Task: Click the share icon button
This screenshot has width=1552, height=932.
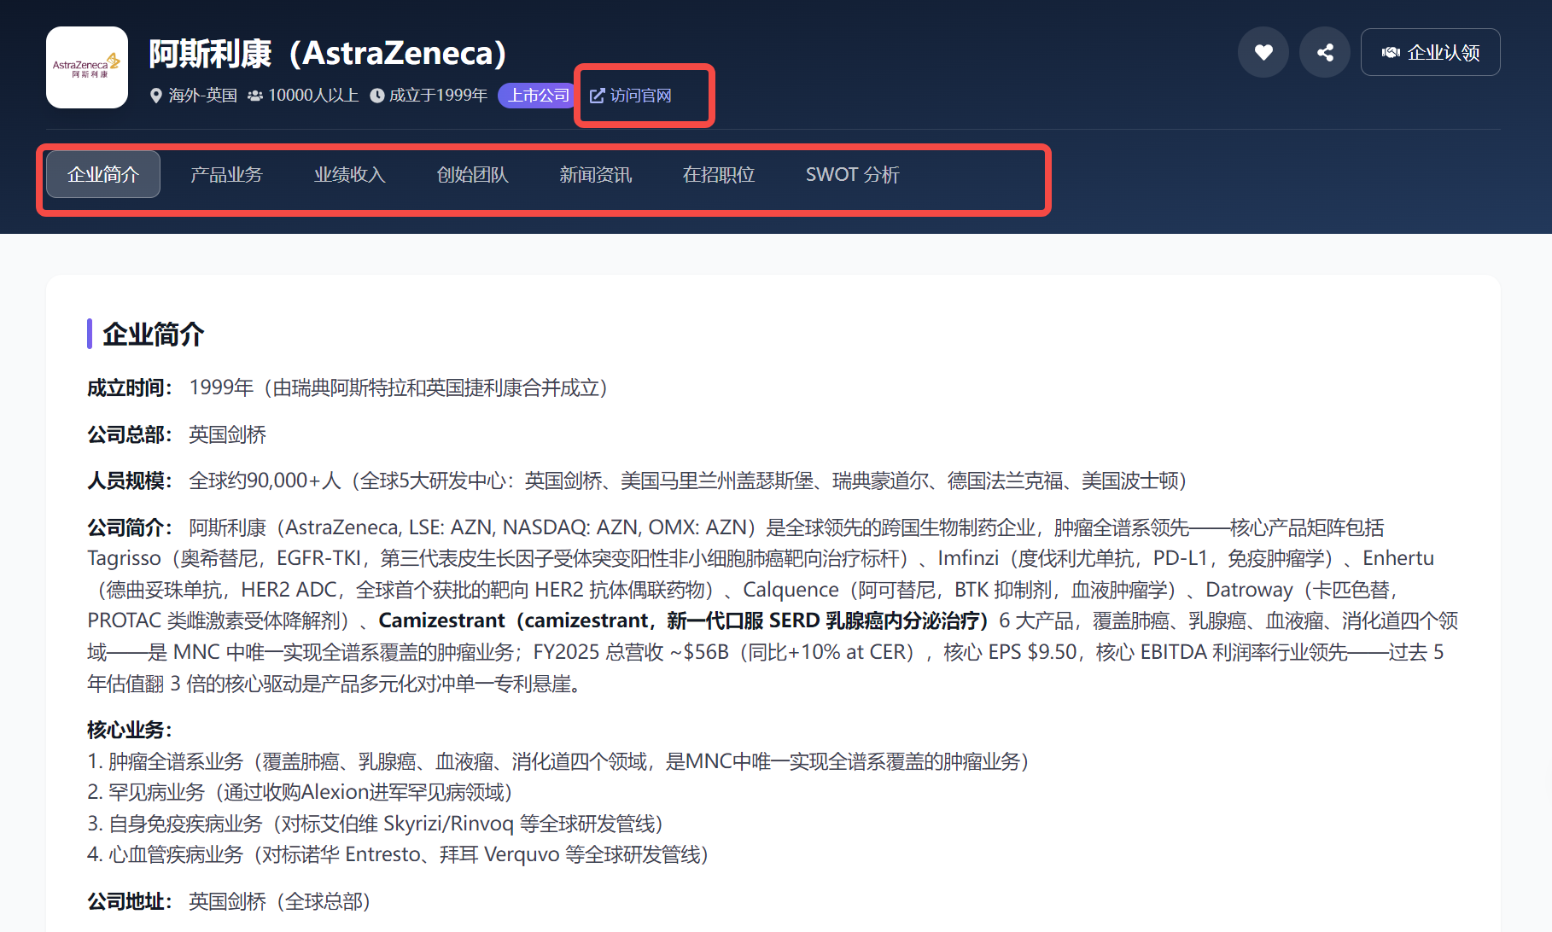Action: pos(1325,52)
